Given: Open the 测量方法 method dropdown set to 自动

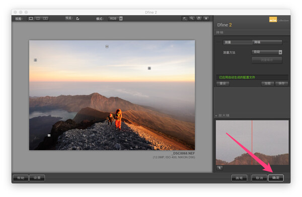Looking at the screenshot, I should point(267,52).
